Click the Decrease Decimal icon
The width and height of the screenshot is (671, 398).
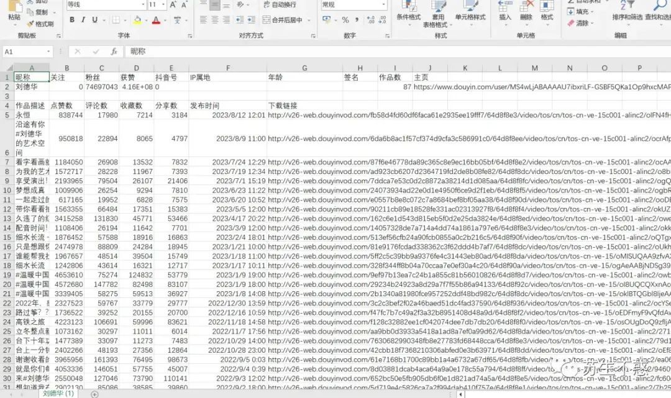(x=382, y=20)
